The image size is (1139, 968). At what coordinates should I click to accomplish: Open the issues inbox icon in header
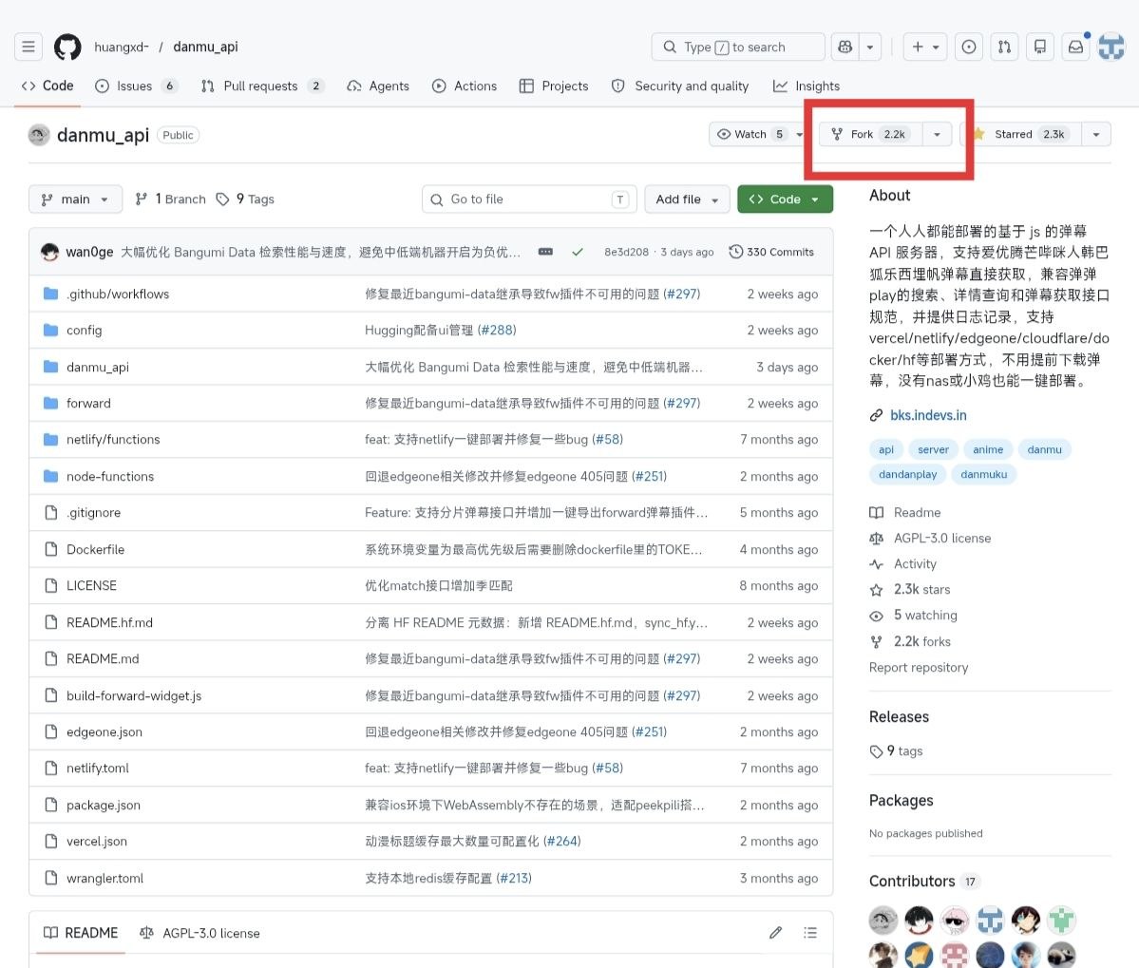click(968, 47)
